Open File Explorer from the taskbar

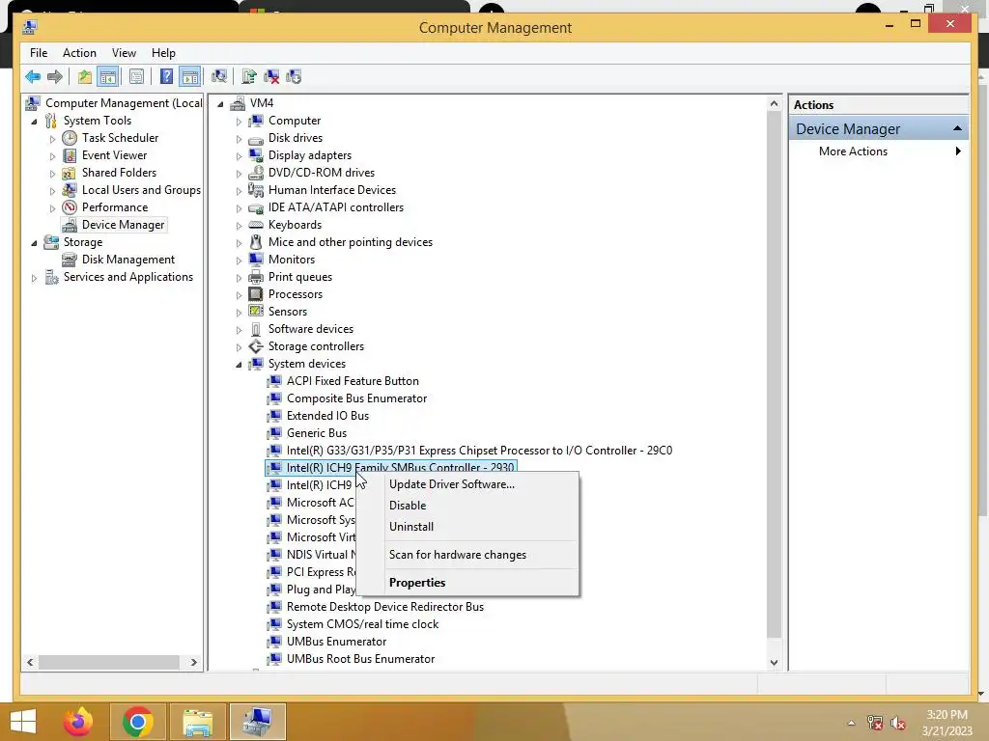197,722
